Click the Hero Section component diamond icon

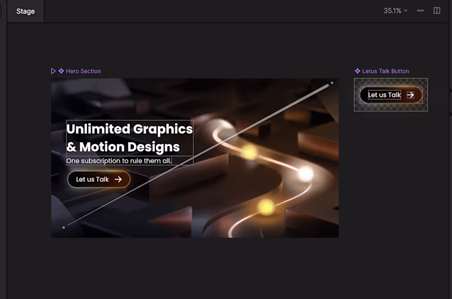coord(61,71)
